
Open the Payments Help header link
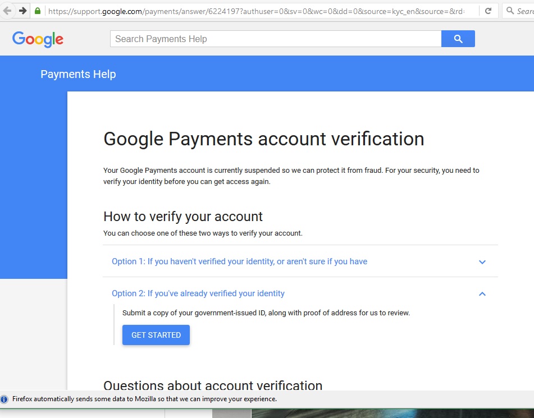click(x=78, y=74)
